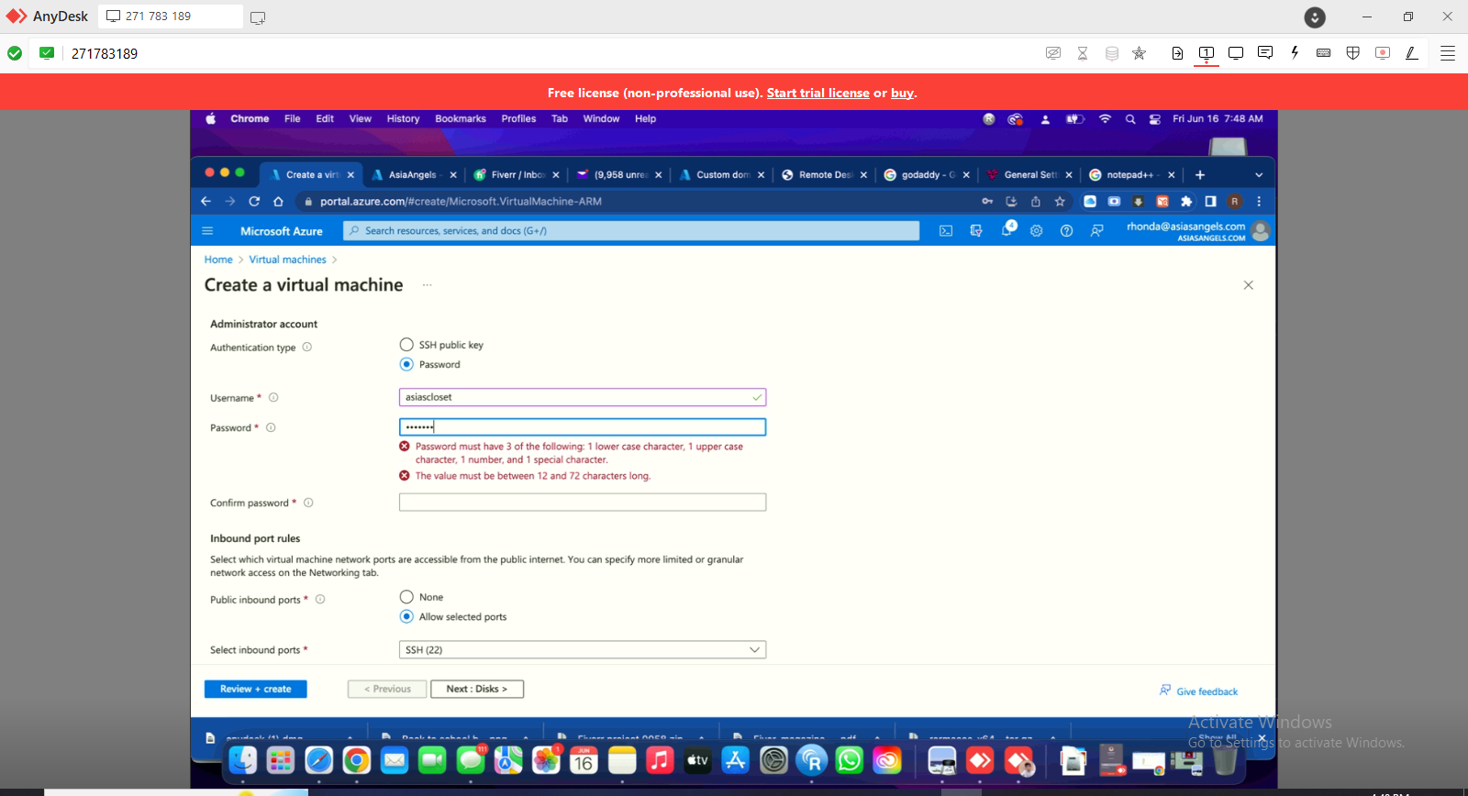Viewport: 1468px width, 796px height.
Task: Show Authentication type info tooltip
Action: (307, 347)
